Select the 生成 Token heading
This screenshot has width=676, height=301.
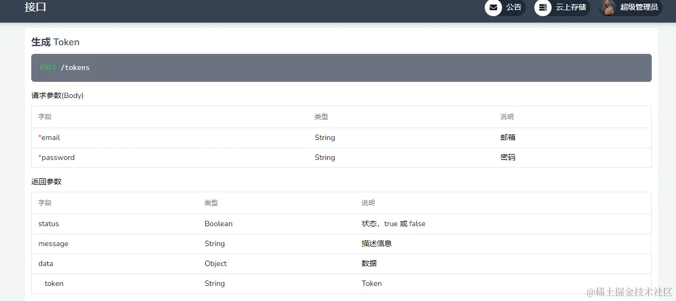click(x=55, y=42)
